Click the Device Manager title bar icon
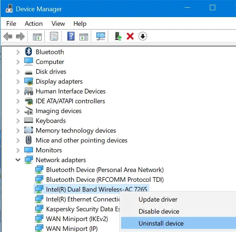 pos(9,9)
